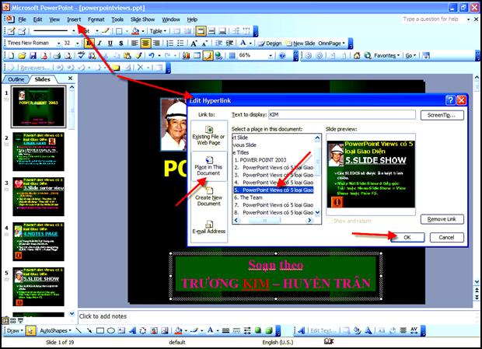Paste from clipboard
Screen dimensions: 482x349
point(127,56)
